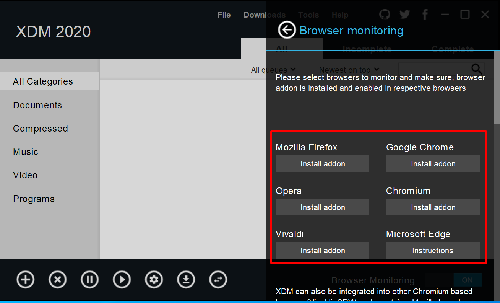Change sorting via Newest on top dropdown
Image resolution: width=500 pixels, height=303 pixels.
[348, 70]
